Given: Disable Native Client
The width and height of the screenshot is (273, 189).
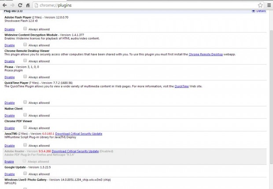Looking at the screenshot, I should (x=10, y=116).
